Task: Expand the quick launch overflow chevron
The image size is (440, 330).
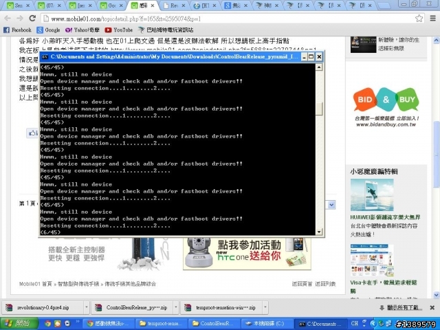Action: pos(78,322)
